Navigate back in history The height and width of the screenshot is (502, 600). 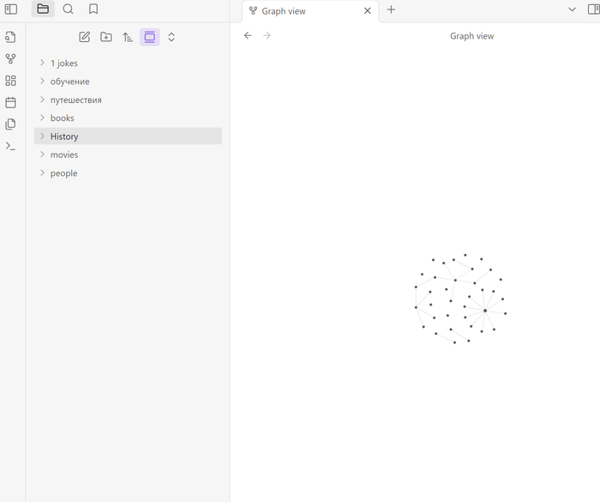(x=248, y=36)
